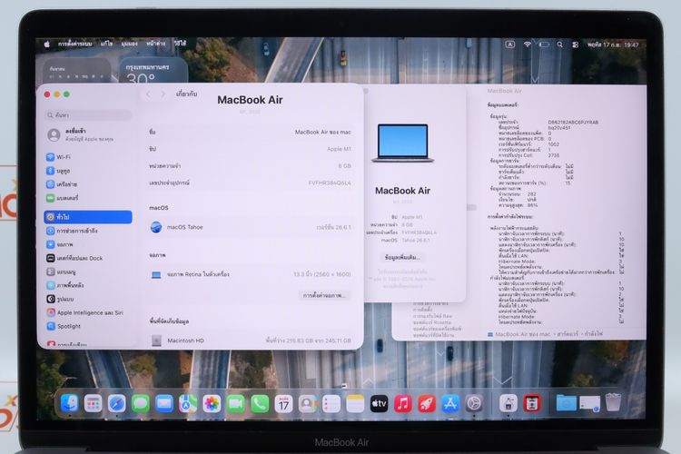
Task: Click the input source A icon
Action: pos(510,44)
